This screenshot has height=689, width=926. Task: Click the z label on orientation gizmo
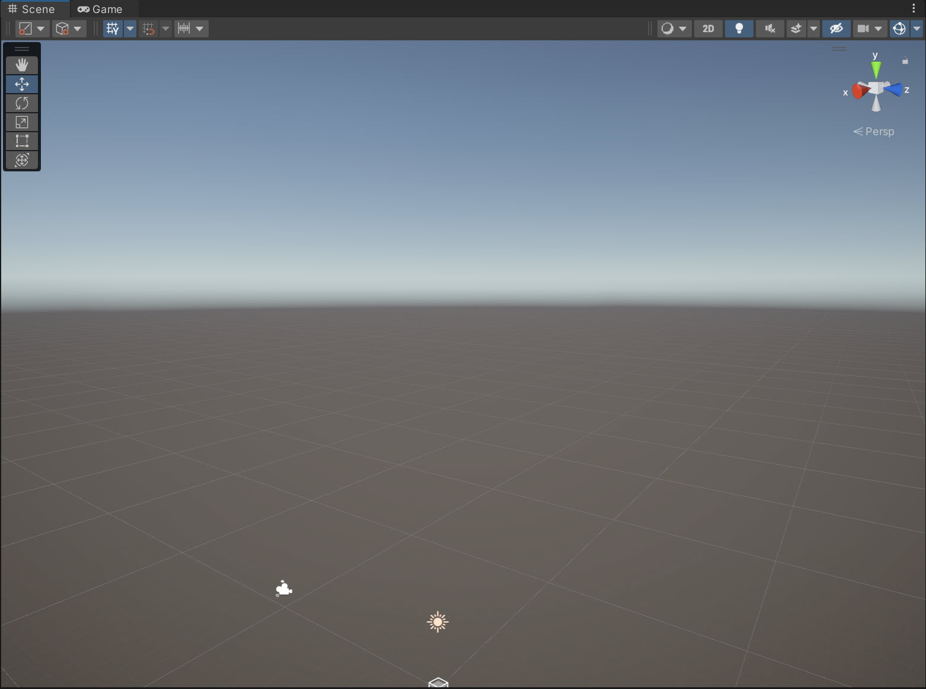tap(906, 90)
